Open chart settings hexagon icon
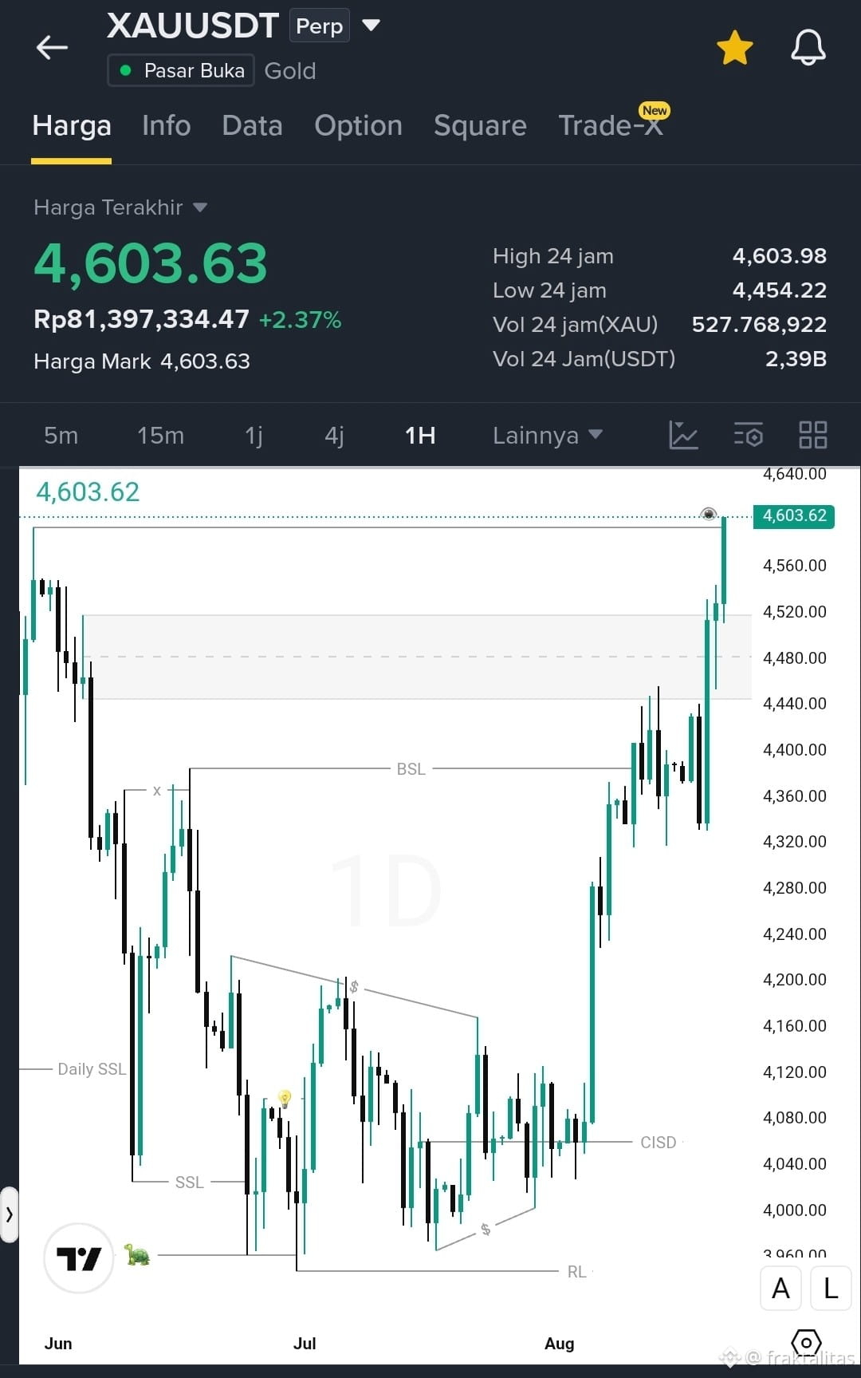The image size is (861, 1378). [x=806, y=1343]
